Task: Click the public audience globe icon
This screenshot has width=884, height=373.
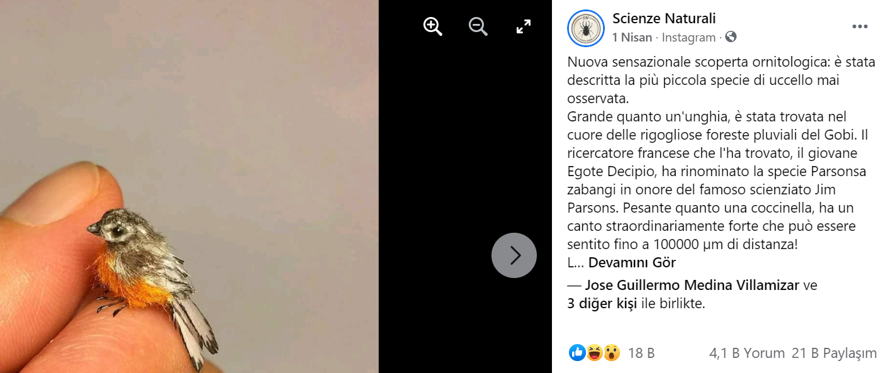Action: click(731, 37)
